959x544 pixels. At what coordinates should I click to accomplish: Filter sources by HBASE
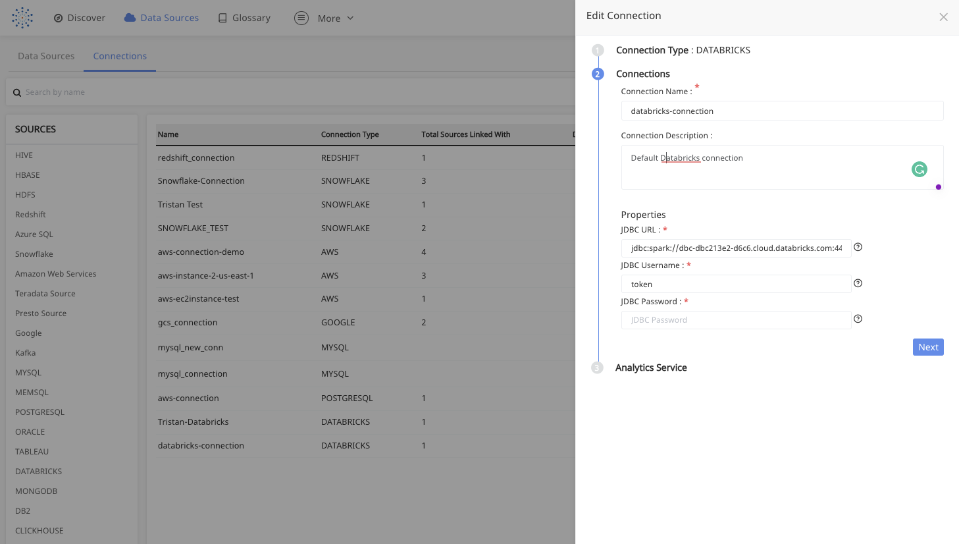tap(28, 175)
